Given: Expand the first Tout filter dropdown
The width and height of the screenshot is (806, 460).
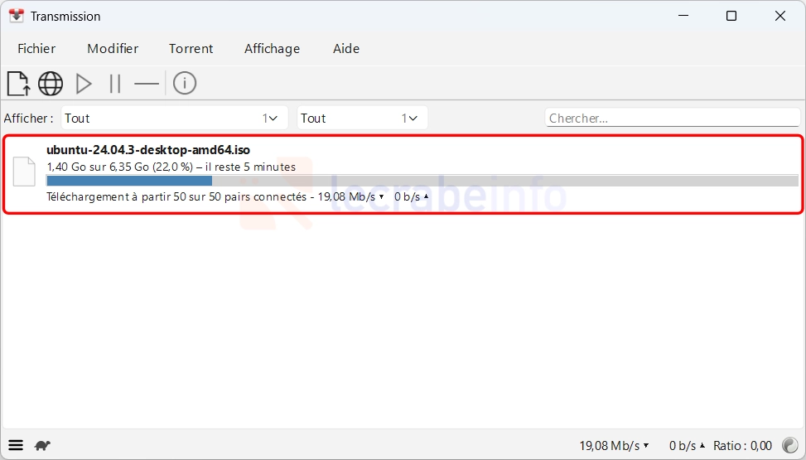Looking at the screenshot, I should (175, 118).
